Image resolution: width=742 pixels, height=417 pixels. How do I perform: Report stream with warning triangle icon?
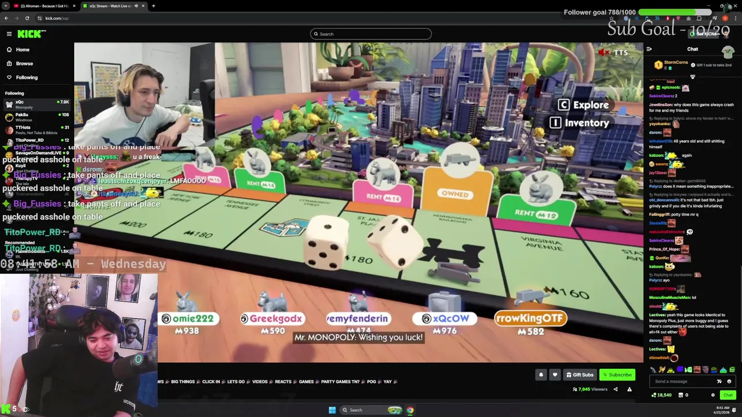point(629,389)
